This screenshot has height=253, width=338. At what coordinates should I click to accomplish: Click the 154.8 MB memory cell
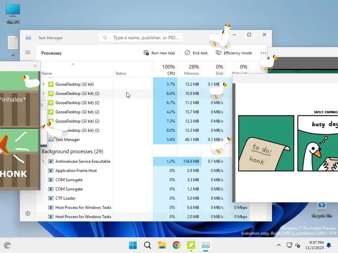[189, 161]
